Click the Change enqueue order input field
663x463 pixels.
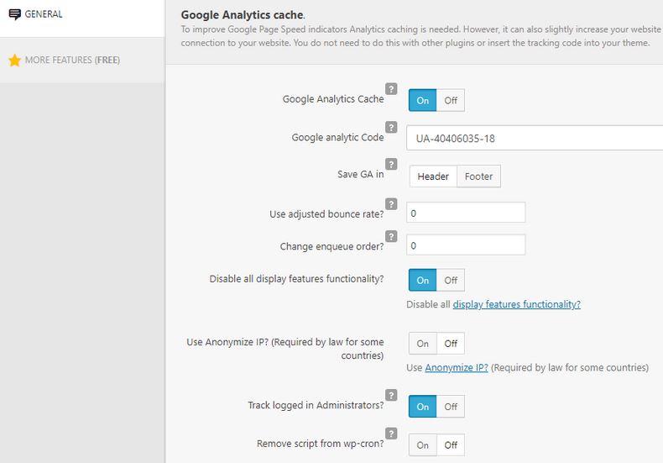pyautogui.click(x=466, y=245)
